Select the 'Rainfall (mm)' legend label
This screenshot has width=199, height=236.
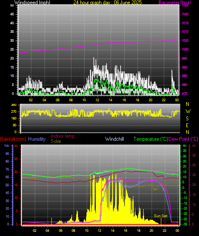pyautogui.click(x=13, y=139)
